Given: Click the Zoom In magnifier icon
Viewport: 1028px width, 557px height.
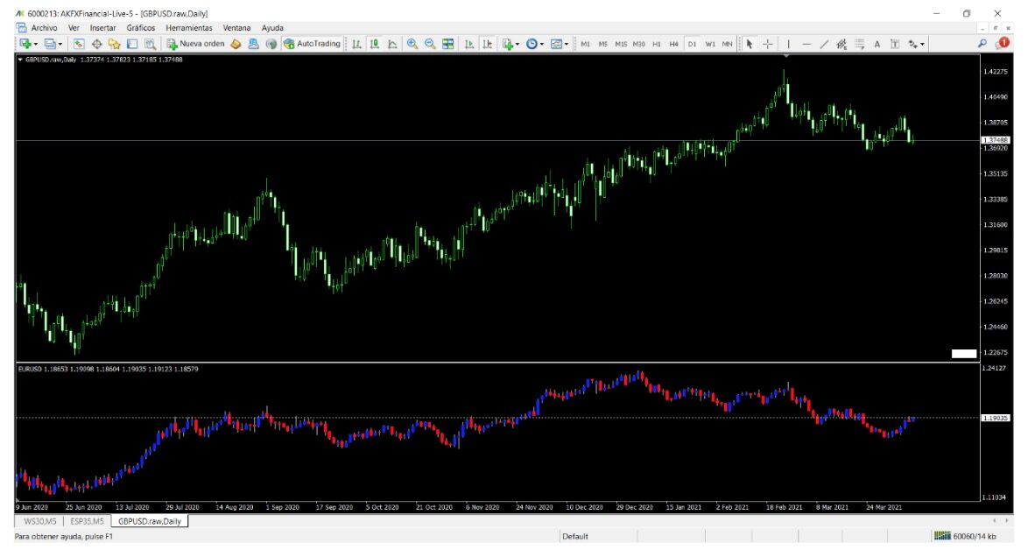Looking at the screenshot, I should (x=412, y=44).
